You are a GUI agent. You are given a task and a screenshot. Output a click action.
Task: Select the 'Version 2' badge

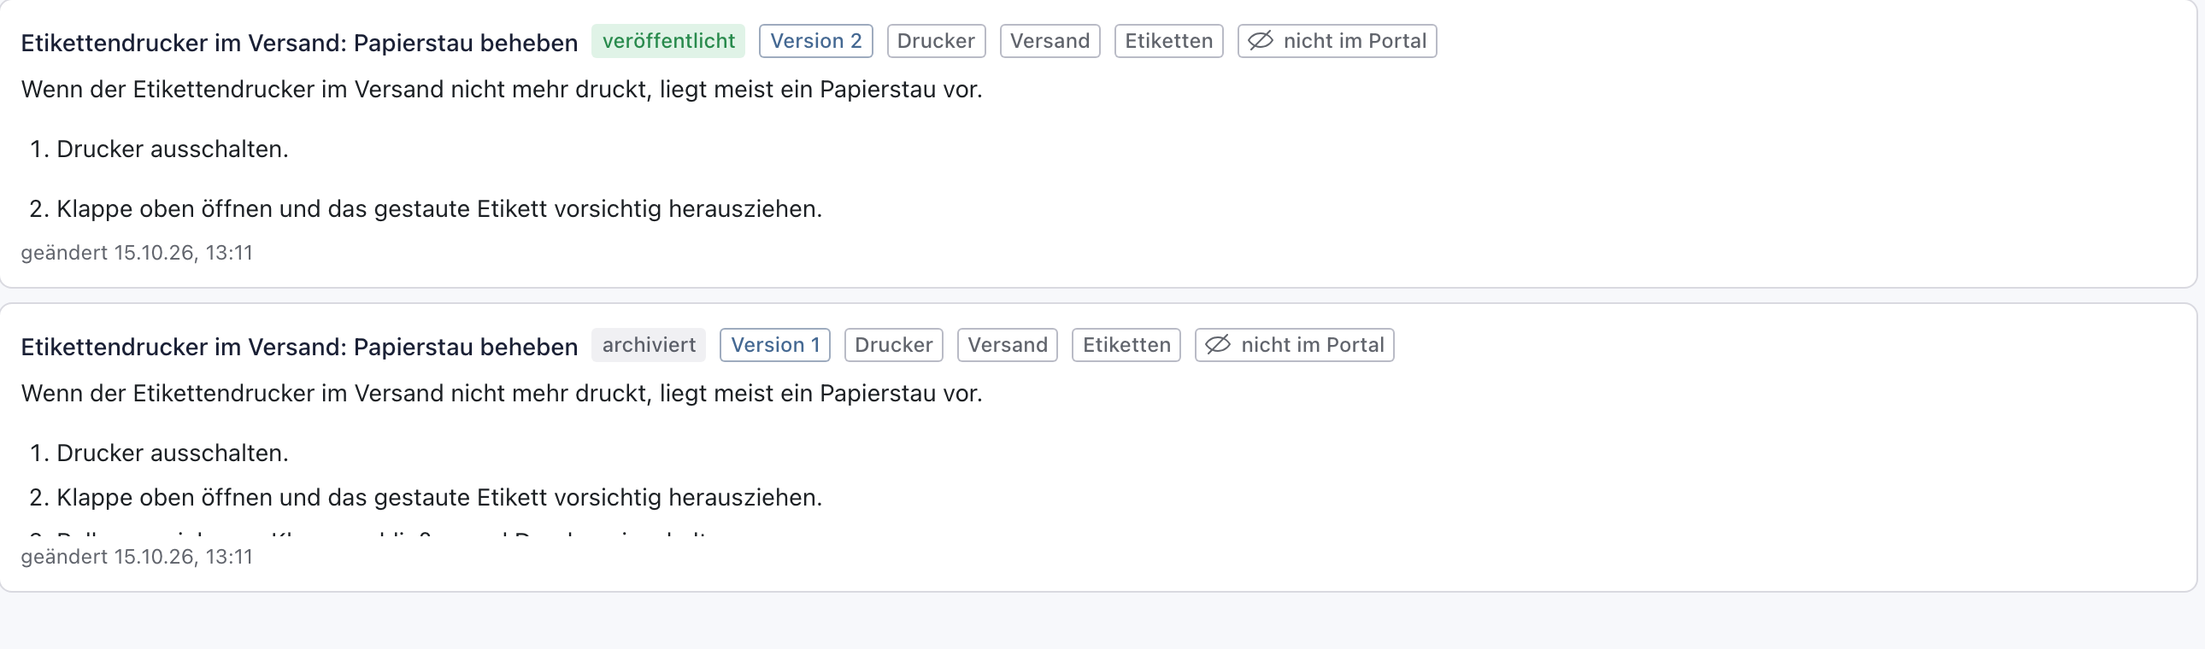(815, 41)
